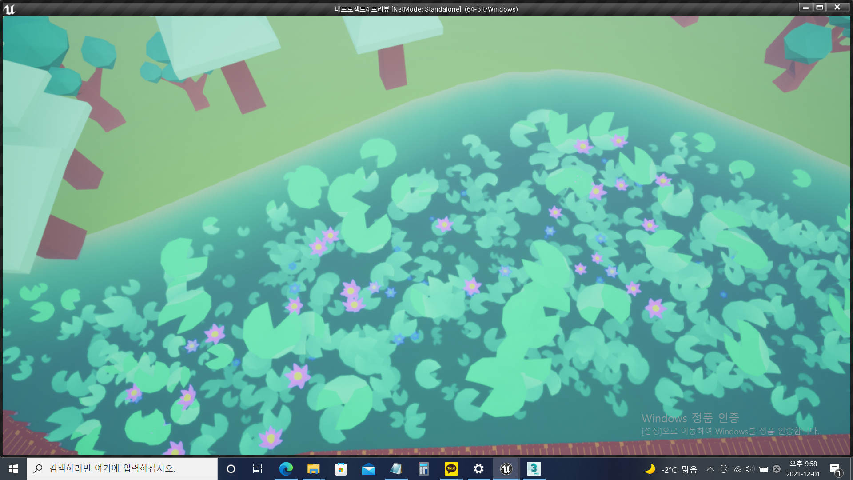Open Microsoft Store from the taskbar
This screenshot has height=480, width=853.
coord(341,469)
